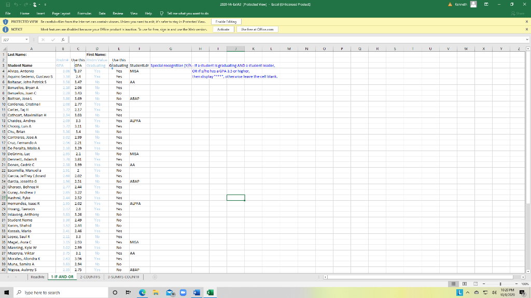The width and height of the screenshot is (531, 298).
Task: Toggle Page Layout view in the status bar
Action: (x=465, y=284)
